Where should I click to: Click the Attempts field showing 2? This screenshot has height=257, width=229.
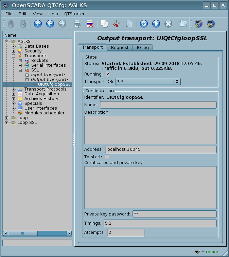[x=126, y=232]
